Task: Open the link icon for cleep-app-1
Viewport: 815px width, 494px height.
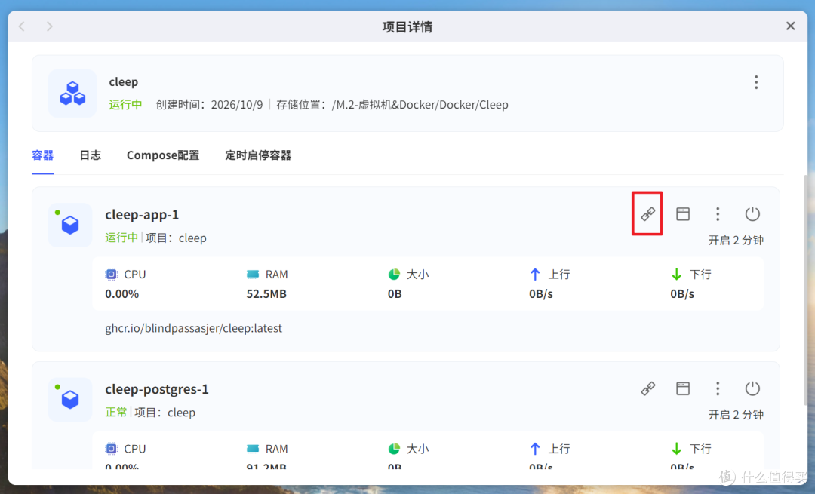Action: point(647,214)
